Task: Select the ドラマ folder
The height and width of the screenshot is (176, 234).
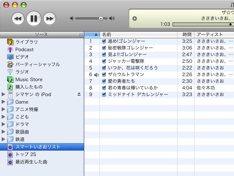Action: pos(18,124)
